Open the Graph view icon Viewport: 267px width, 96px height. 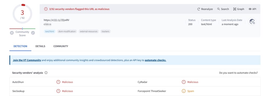tap(235, 9)
